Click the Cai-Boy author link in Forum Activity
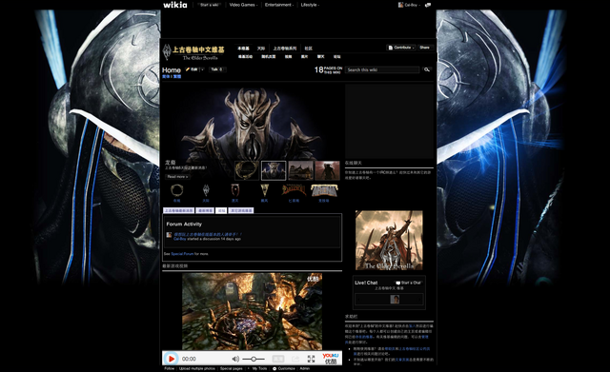The image size is (610, 372). click(x=180, y=239)
